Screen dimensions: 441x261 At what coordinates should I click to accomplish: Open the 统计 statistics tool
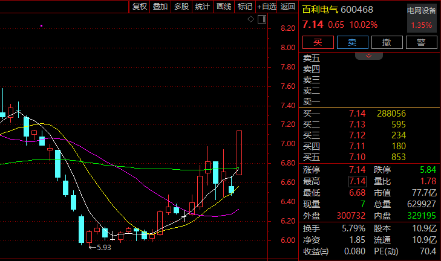coord(203,7)
